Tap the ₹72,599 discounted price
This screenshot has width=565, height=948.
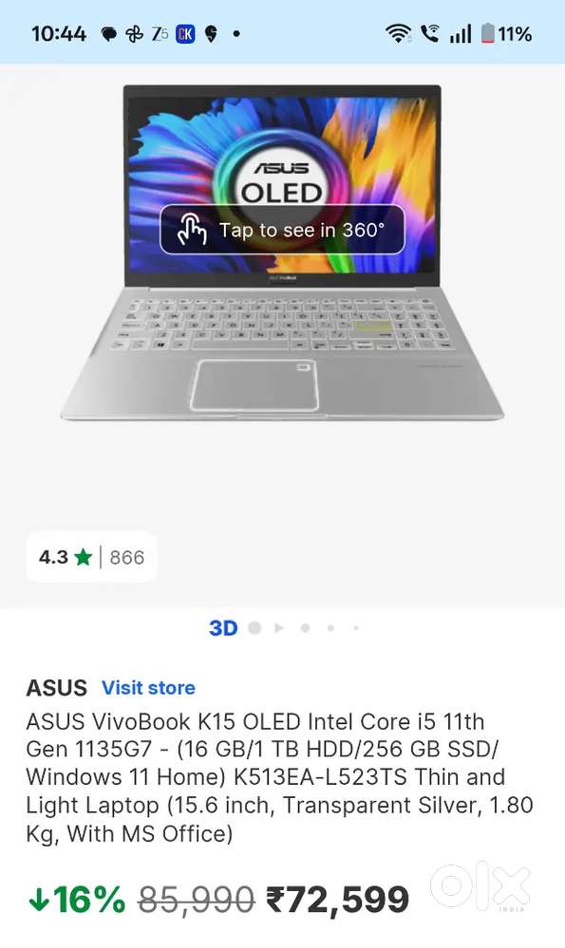click(x=338, y=900)
